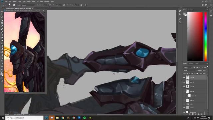Filter layers by type (T icon)
This screenshot has height=120, width=213.
[200, 67]
